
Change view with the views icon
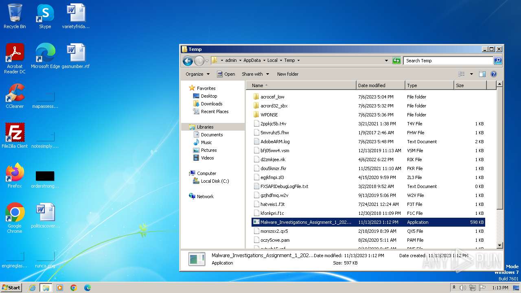pos(461,74)
